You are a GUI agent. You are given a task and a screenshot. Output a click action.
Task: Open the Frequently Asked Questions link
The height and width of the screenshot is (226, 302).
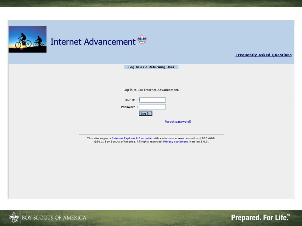(264, 55)
